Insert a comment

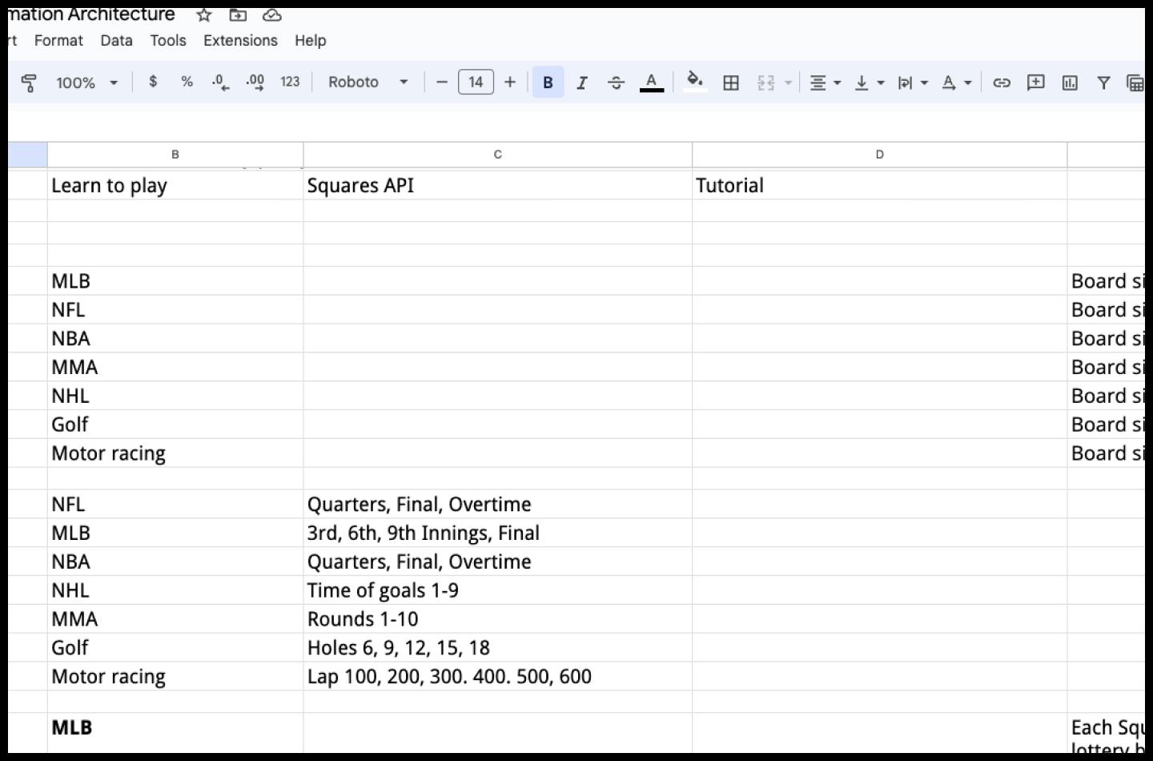coord(1035,83)
